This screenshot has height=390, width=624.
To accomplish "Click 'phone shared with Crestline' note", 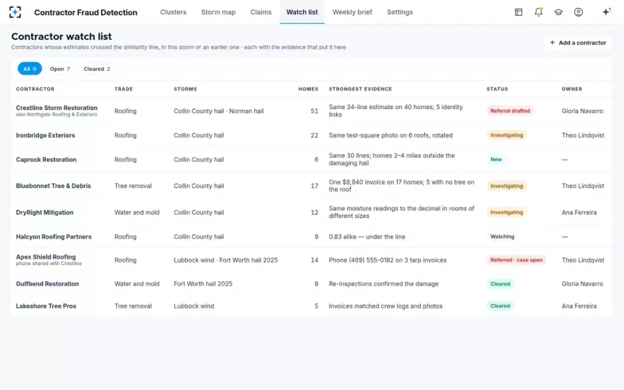I will [x=49, y=264].
